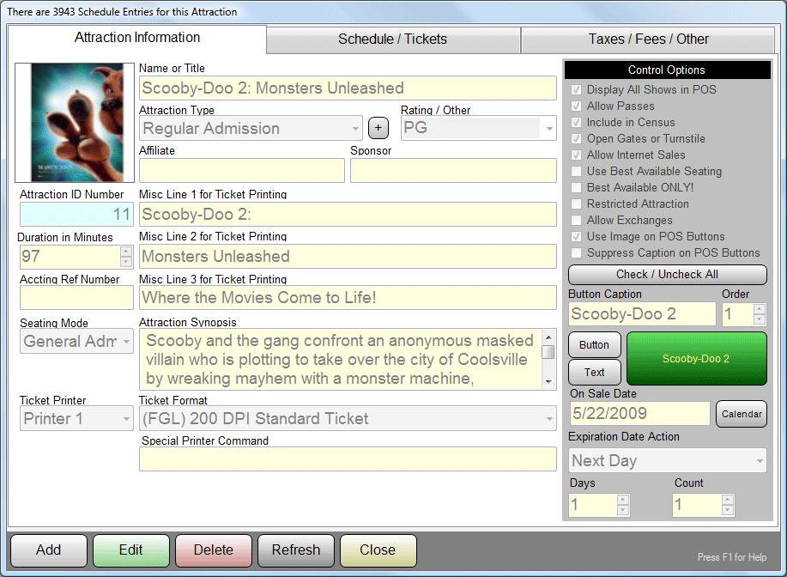
Task: Toggle Display All Shows in POS checkbox
Action: pos(576,90)
